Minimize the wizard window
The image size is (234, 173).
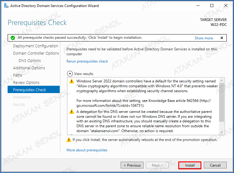[x=198, y=6]
